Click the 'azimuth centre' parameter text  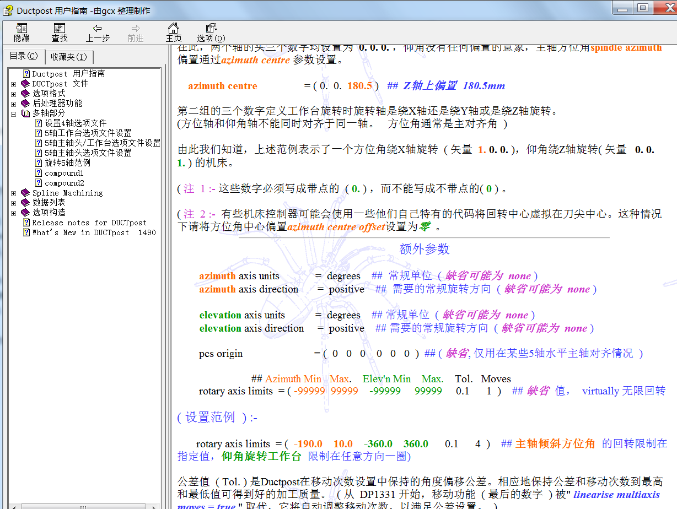(x=223, y=86)
